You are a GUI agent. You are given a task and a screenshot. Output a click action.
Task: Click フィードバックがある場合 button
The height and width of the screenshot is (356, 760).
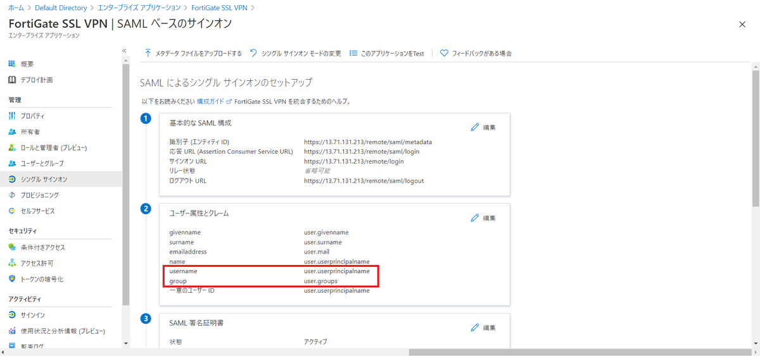[476, 53]
